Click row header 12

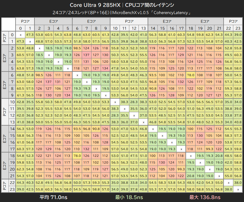tap(12, 115)
